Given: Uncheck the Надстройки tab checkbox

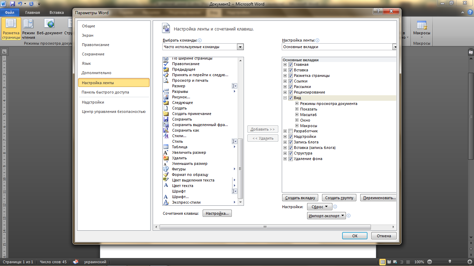Looking at the screenshot, I should (290, 137).
